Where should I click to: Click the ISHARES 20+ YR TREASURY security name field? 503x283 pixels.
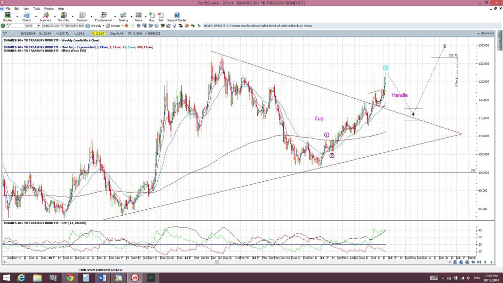pyautogui.click(x=63, y=26)
